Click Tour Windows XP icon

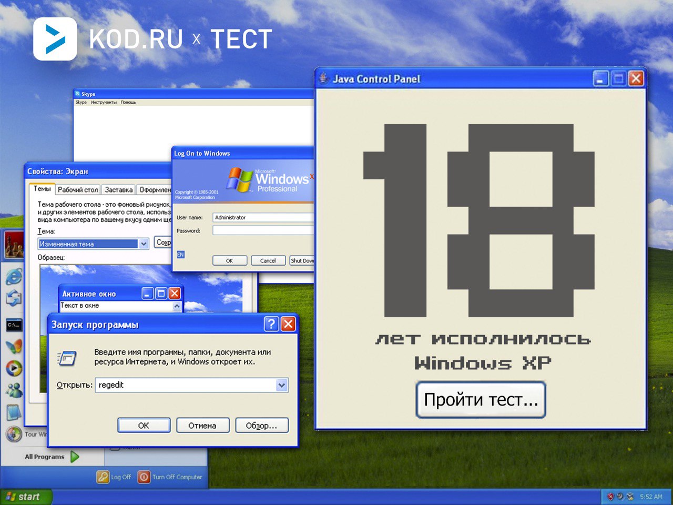(x=14, y=435)
